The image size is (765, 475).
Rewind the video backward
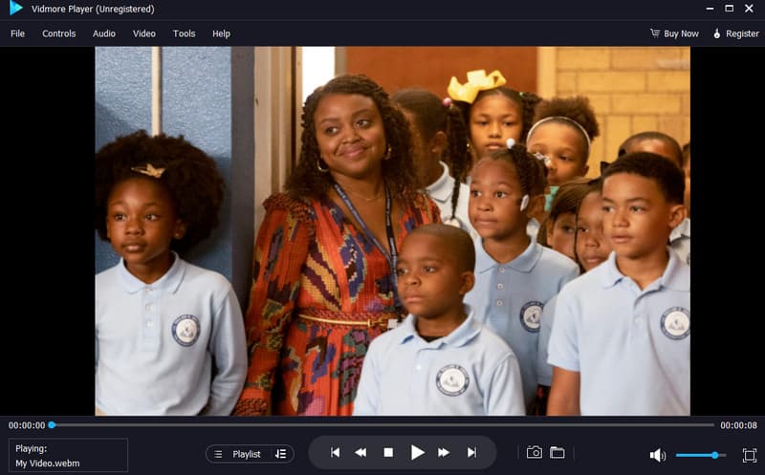coord(361,453)
